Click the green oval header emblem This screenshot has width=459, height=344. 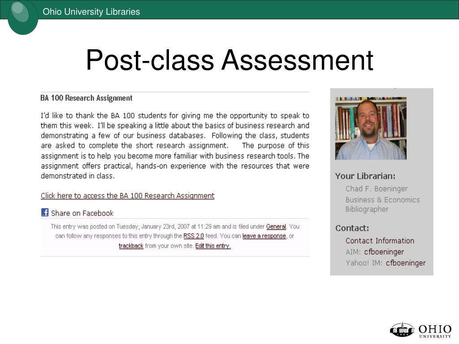(x=23, y=17)
